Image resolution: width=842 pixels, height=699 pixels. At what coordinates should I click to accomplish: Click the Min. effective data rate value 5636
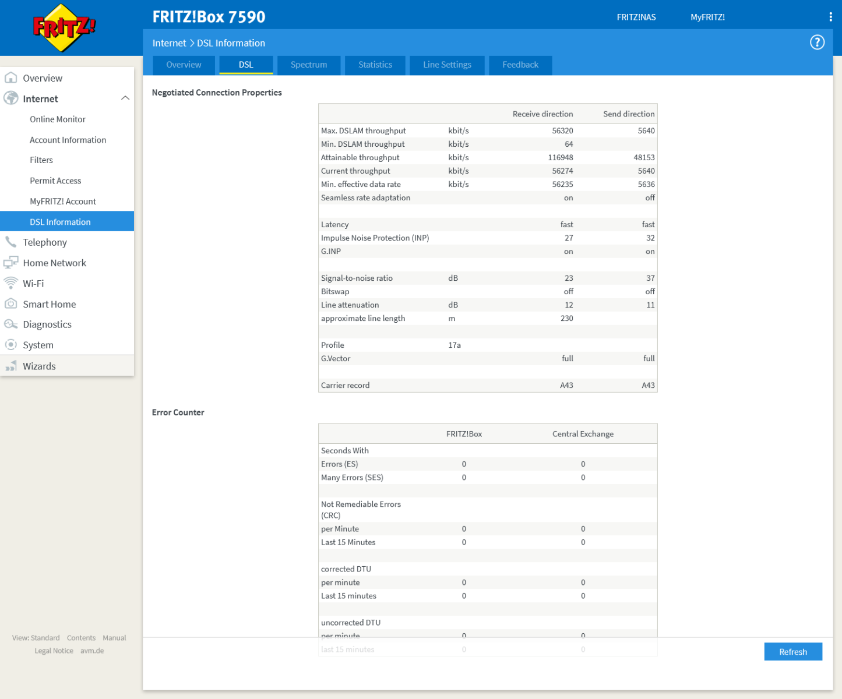pyautogui.click(x=646, y=184)
